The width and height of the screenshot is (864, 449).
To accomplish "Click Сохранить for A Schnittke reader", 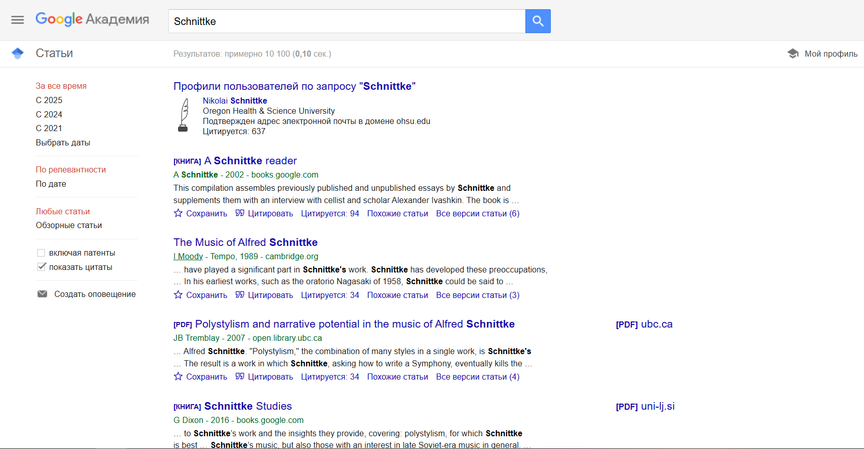I will (x=207, y=213).
